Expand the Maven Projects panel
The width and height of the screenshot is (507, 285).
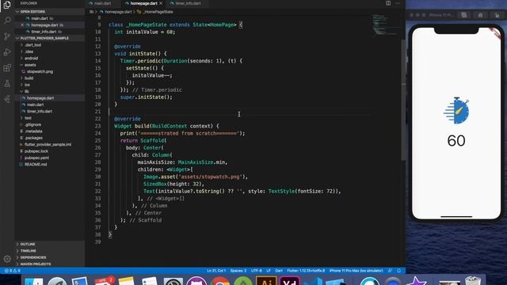pyautogui.click(x=35, y=264)
